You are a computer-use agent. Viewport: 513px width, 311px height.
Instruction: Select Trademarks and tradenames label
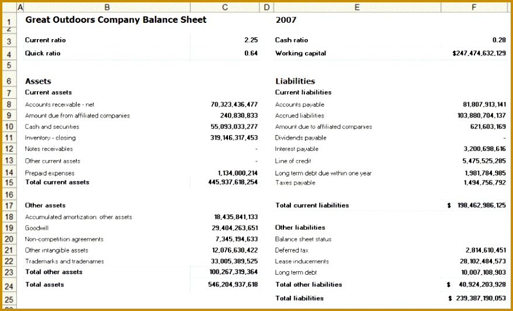coord(64,261)
